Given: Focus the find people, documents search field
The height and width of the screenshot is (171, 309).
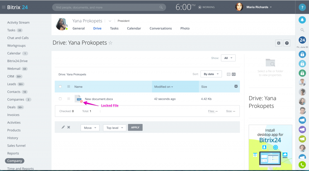Looking at the screenshot, I should click(109, 7).
